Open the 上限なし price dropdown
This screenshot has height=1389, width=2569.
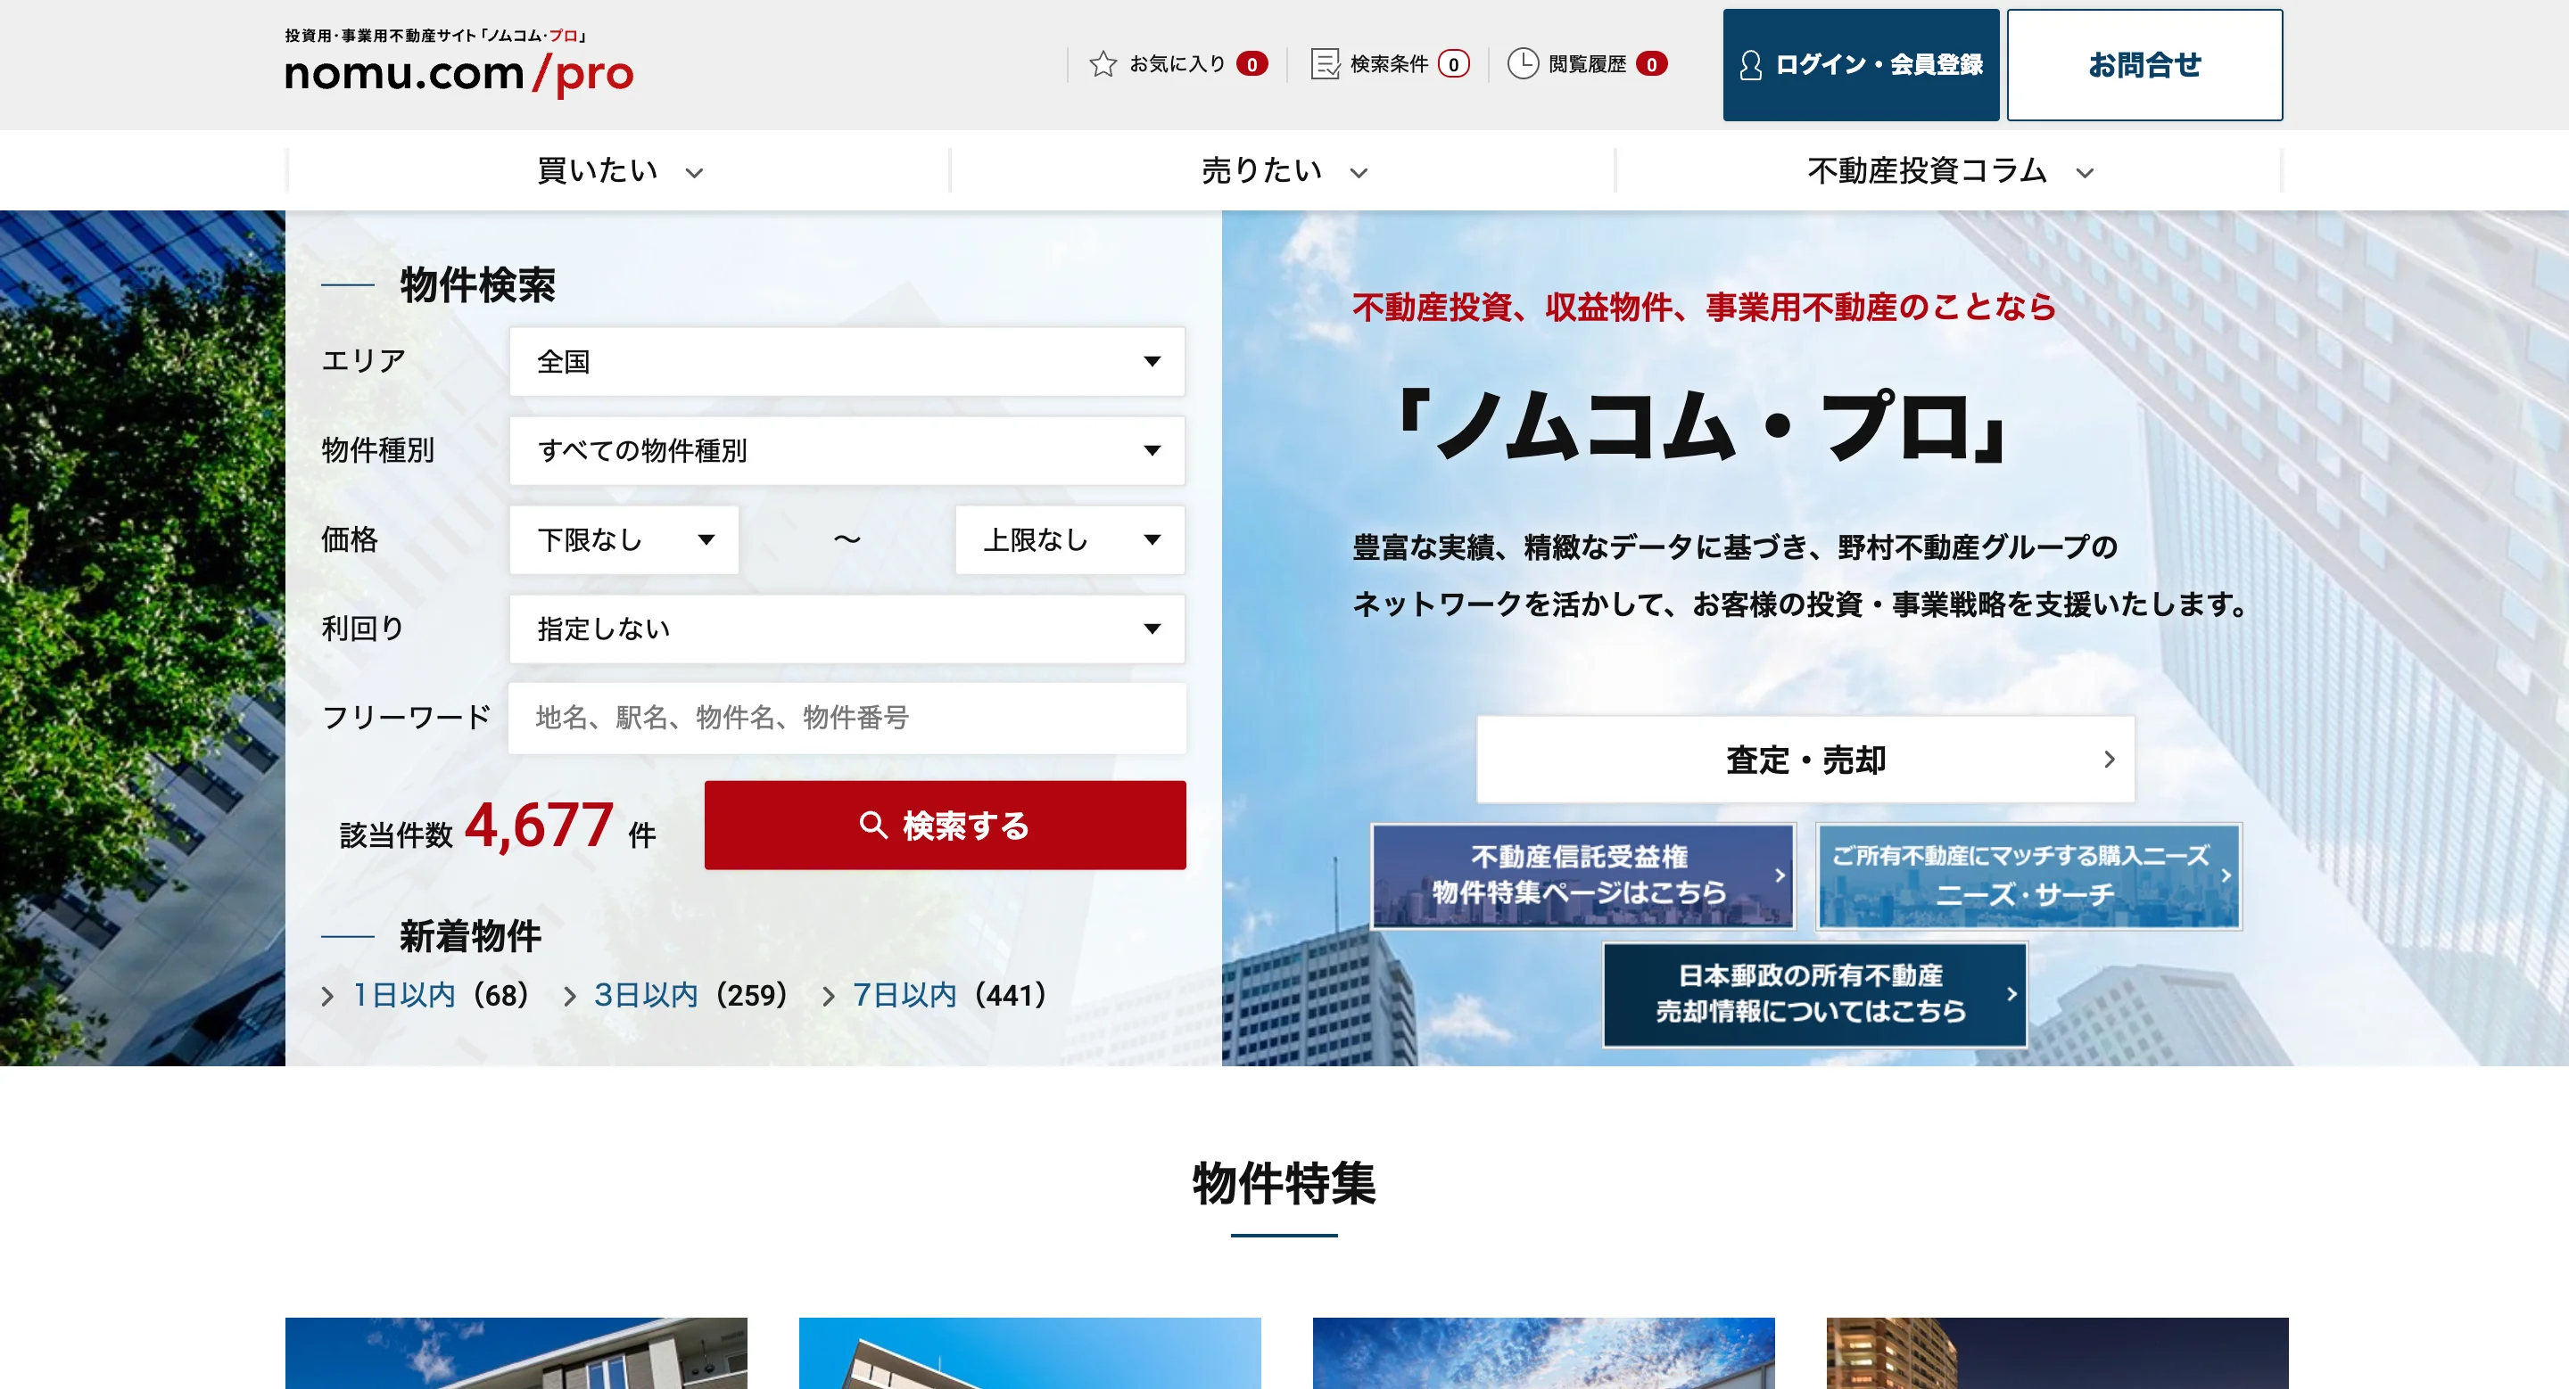(1070, 539)
